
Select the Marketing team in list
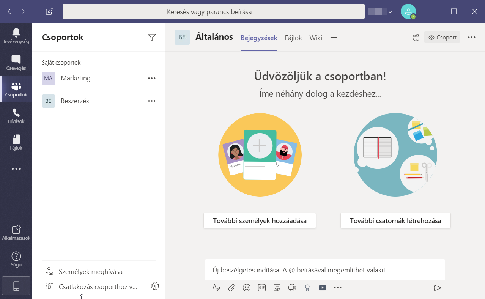[76, 78]
